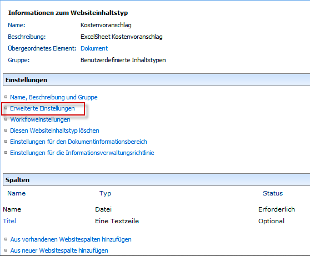Screen dimensions: 310x256
Task: Open the Dokument parent element link
Action: tap(94, 48)
